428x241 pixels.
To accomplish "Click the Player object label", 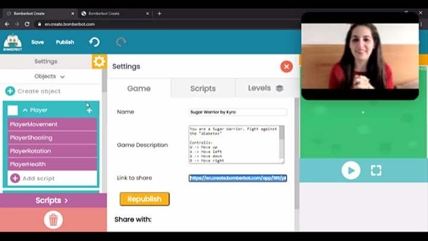I will click(x=39, y=110).
